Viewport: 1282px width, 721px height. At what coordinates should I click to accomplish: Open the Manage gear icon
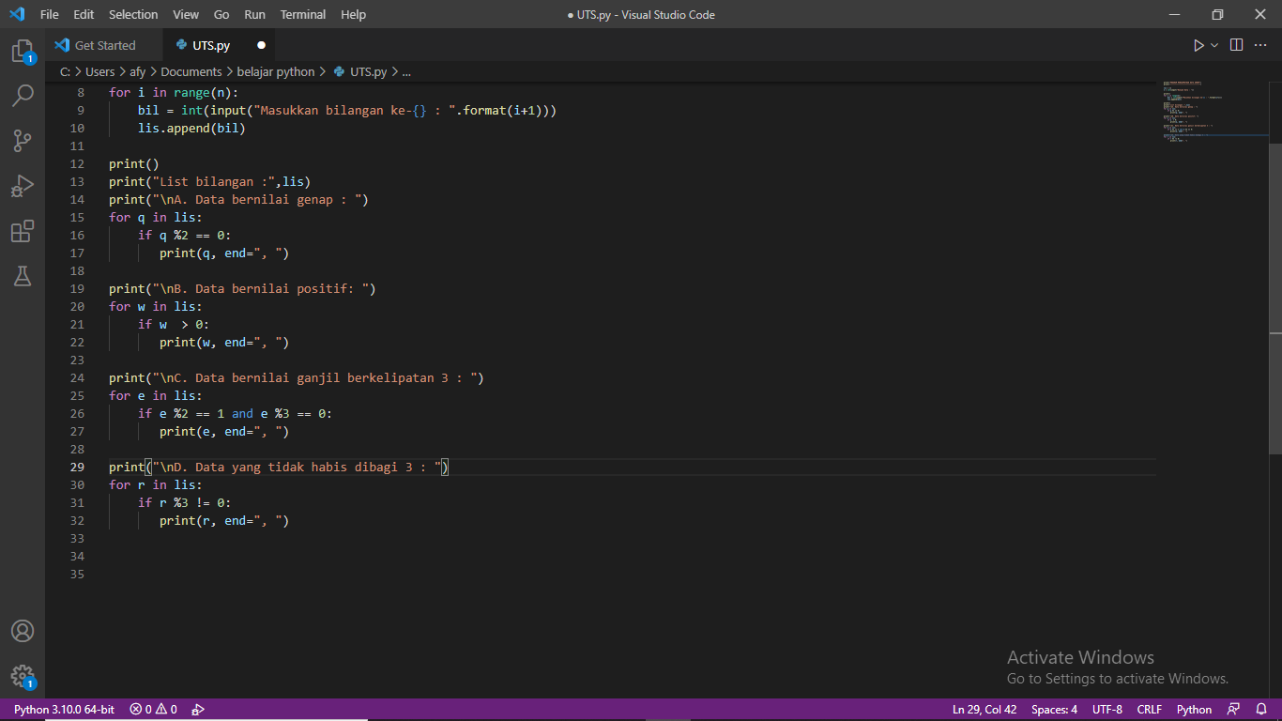click(23, 676)
